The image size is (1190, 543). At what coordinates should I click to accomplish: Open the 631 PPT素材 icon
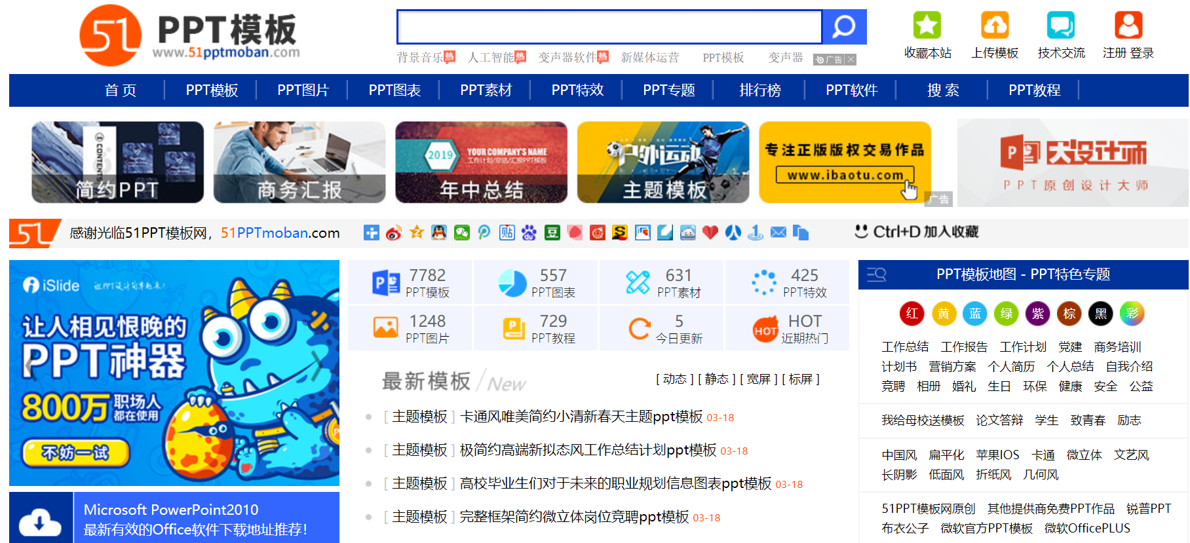638,283
